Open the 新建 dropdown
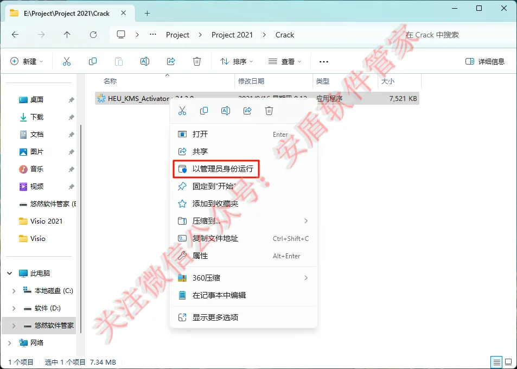The height and width of the screenshot is (369, 517). click(x=27, y=61)
